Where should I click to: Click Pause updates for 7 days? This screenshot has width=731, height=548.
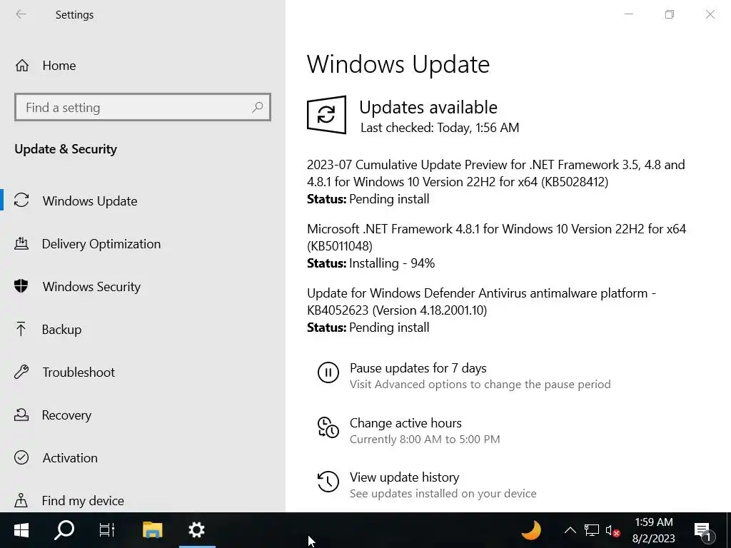click(418, 368)
